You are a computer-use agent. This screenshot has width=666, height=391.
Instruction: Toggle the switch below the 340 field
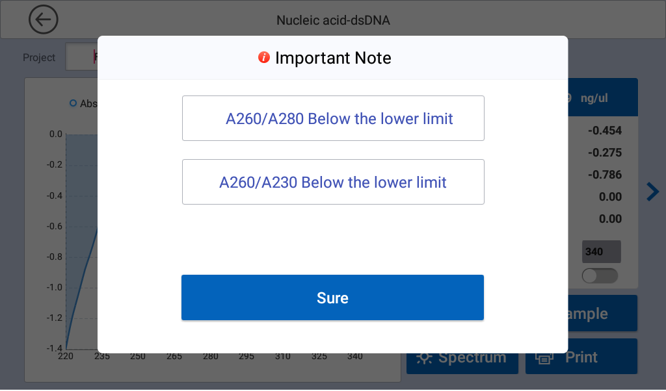point(600,276)
